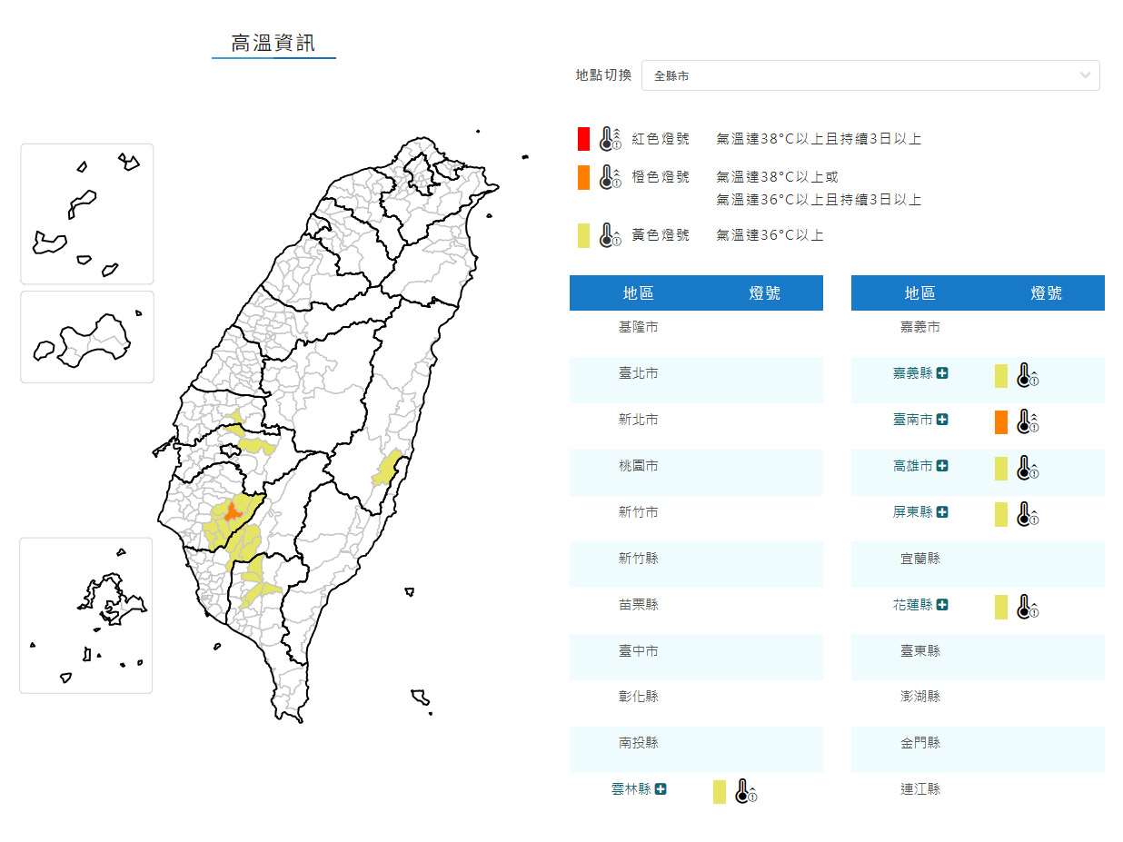
Task: Click the thermometer icon in the 雲林縣 row
Action: point(746,791)
